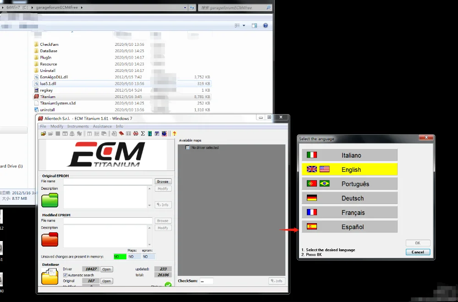Click the Sigma checksum toolbar icon

[x=143, y=134]
